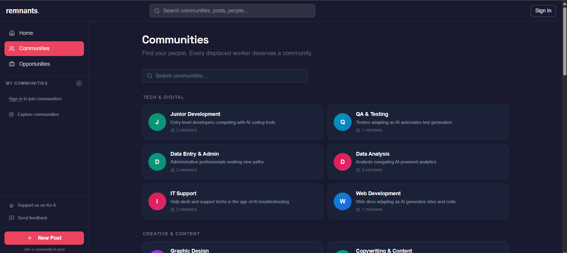Viewport: 567px width, 253px height.
Task: Open the Graphic Design community title
Action: click(189, 251)
